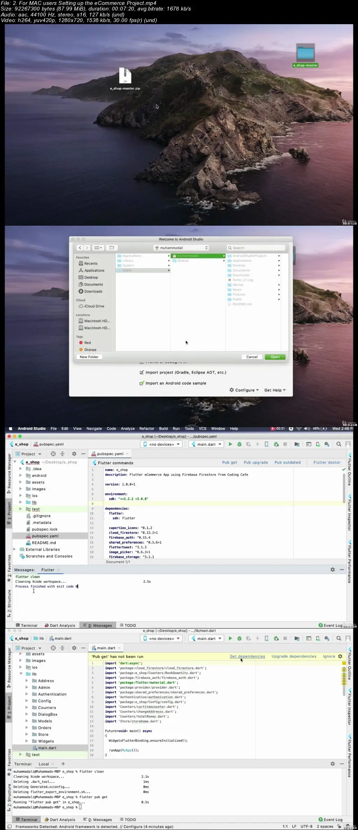Click Project panel gear icon in pubspec.yaml window
This screenshot has width=358, height=830.
[x=74, y=454]
